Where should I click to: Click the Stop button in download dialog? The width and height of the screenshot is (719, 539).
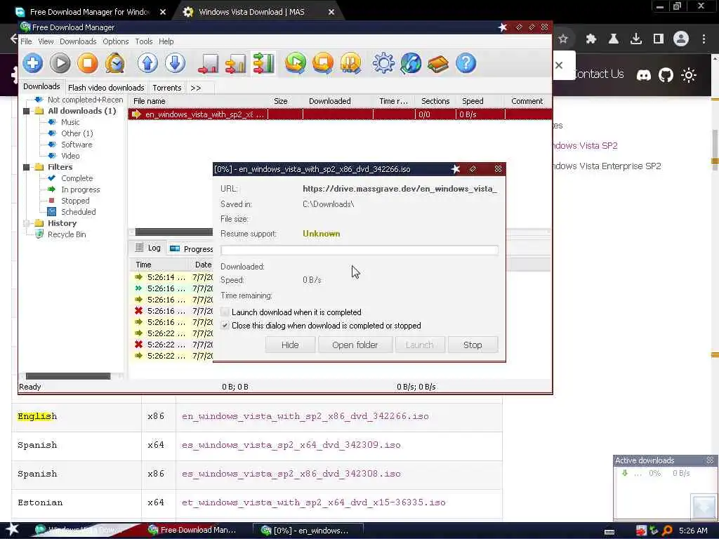point(473,345)
